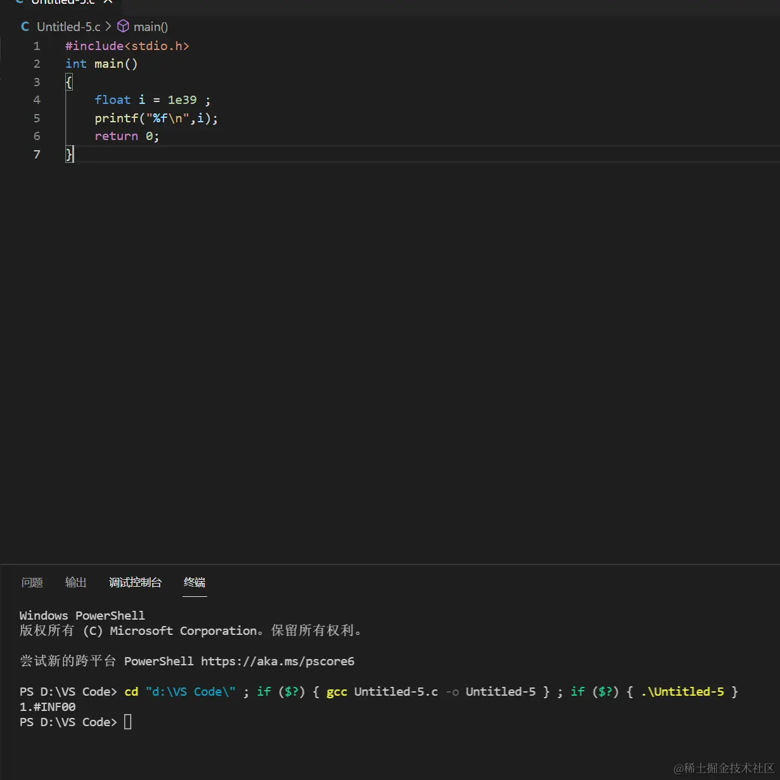
Task: Click the Untitled-5.c breadcrumb
Action: click(68, 27)
